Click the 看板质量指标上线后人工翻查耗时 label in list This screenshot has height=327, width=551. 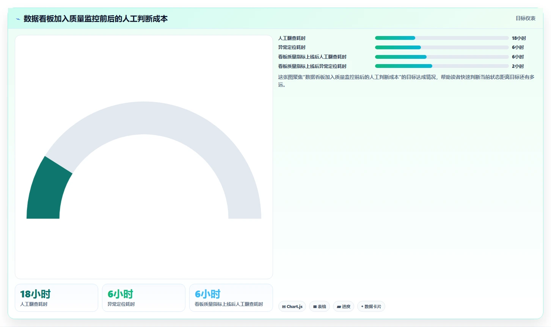pos(312,57)
